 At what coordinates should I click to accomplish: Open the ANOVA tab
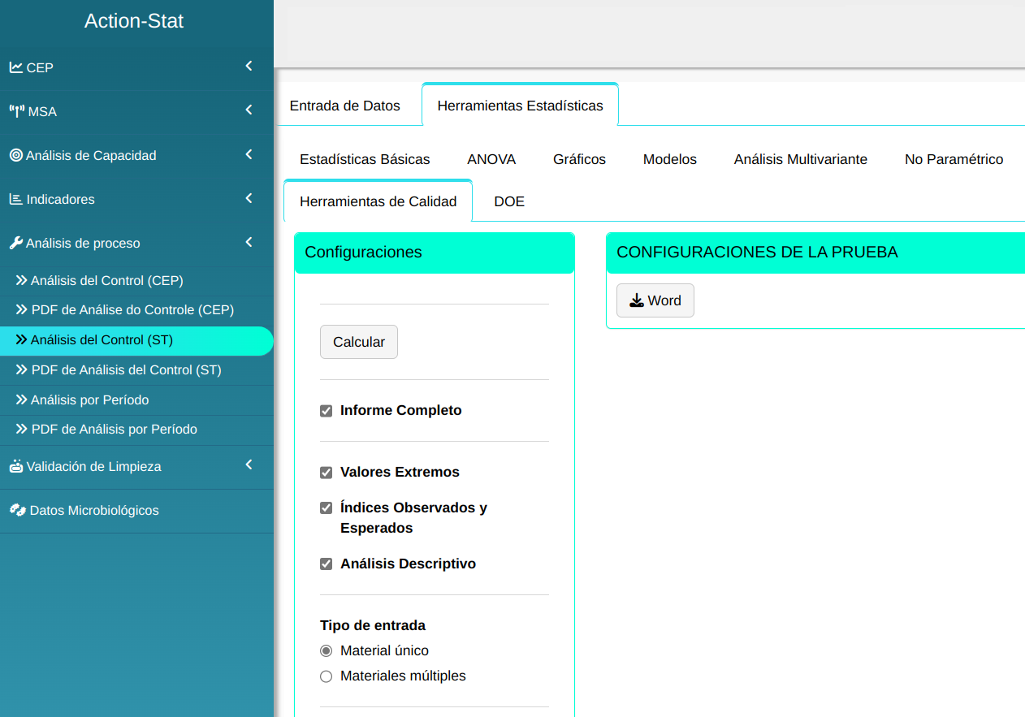(491, 159)
